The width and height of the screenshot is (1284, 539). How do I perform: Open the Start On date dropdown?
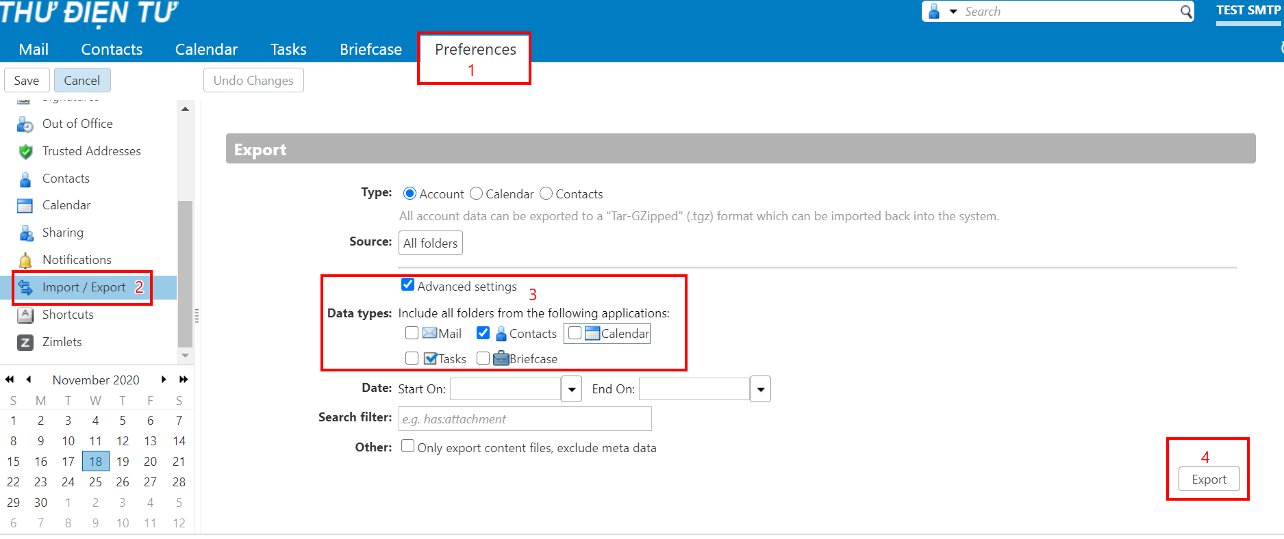[x=572, y=389]
